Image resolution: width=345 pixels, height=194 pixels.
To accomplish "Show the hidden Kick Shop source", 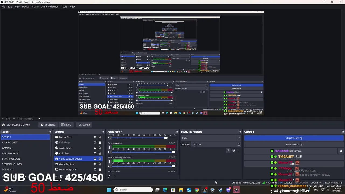I will [x=95, y=143].
